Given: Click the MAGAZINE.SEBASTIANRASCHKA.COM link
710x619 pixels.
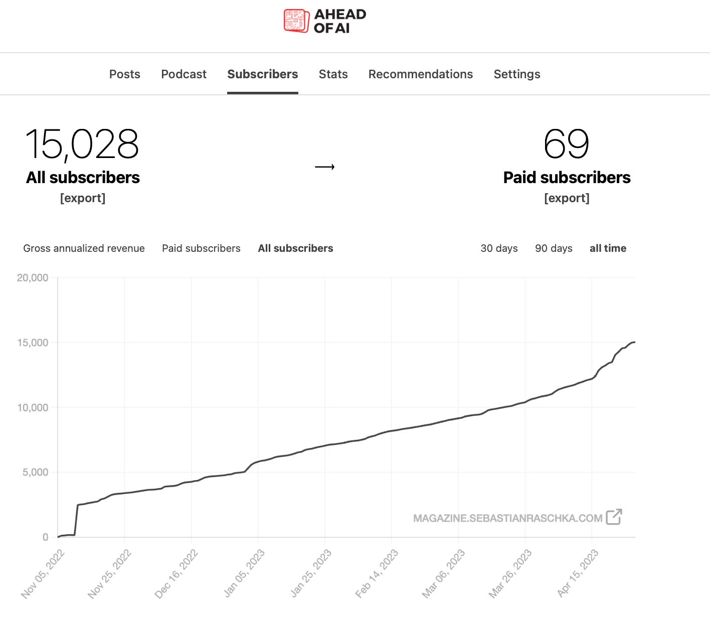Looking at the screenshot, I should click(507, 518).
